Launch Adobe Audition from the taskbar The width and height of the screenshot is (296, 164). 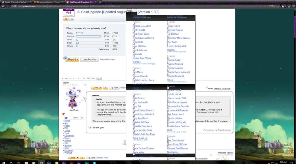pyautogui.click(x=87, y=163)
